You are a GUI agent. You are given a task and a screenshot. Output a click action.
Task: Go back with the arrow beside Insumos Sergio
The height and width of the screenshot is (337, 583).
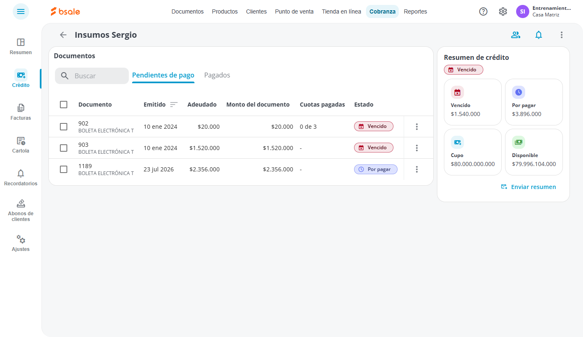(x=63, y=35)
